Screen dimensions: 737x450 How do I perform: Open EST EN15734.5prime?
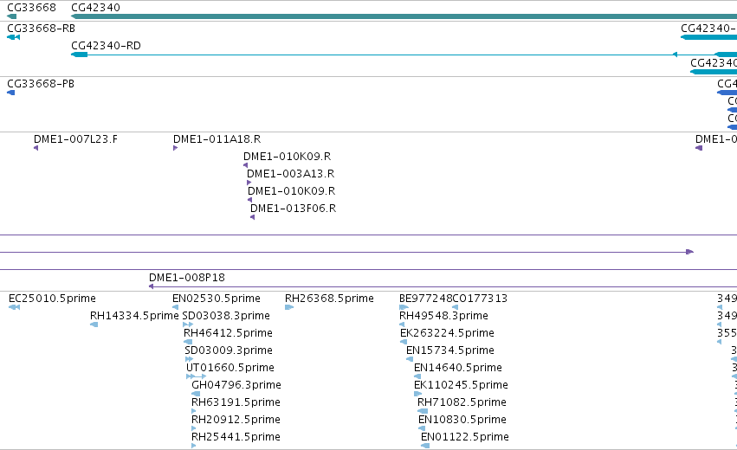point(450,350)
